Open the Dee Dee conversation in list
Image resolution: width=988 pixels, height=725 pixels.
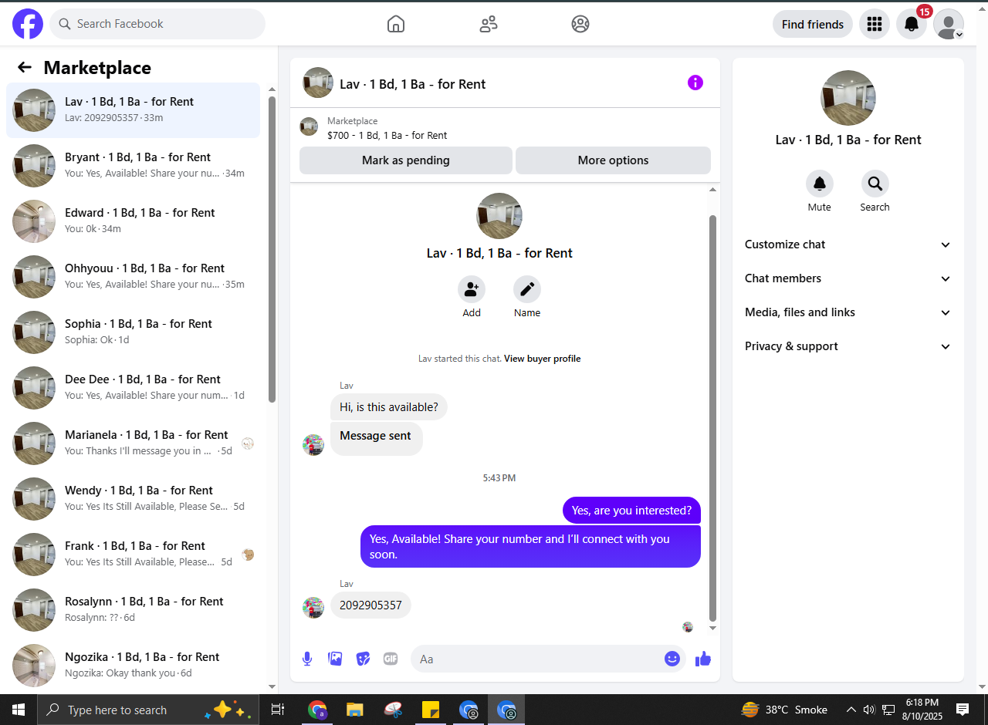(133, 388)
